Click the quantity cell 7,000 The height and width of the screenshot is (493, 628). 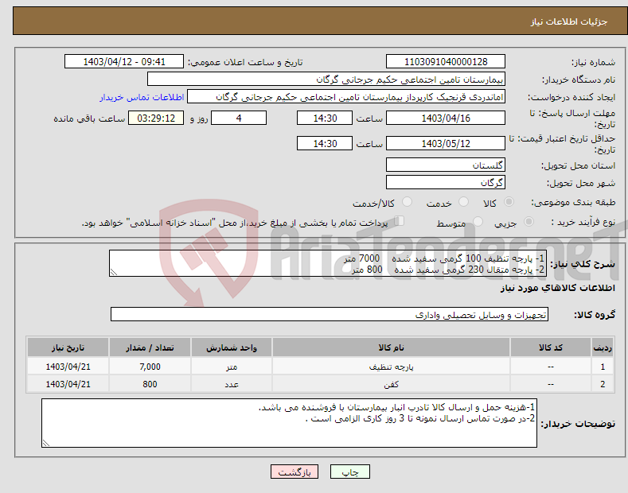coord(150,367)
